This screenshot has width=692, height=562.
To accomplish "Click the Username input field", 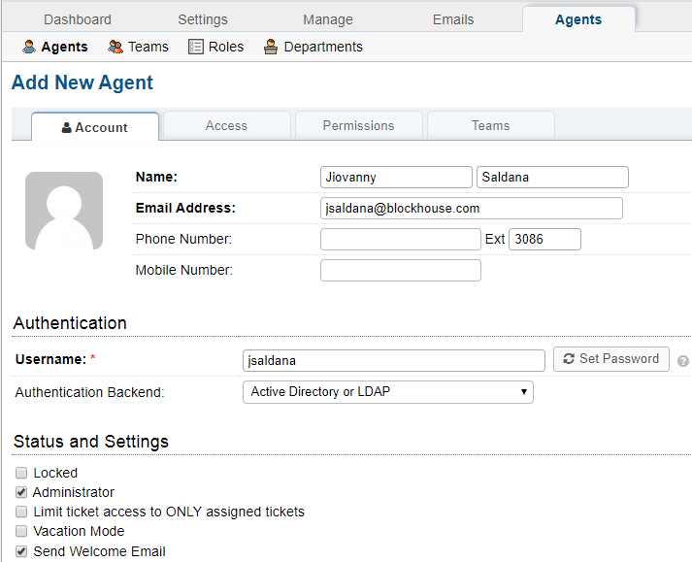I will [x=393, y=360].
